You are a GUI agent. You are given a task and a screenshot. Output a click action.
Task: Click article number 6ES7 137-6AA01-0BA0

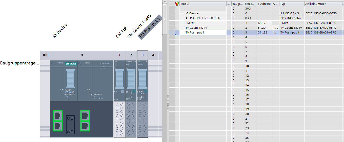(321, 23)
